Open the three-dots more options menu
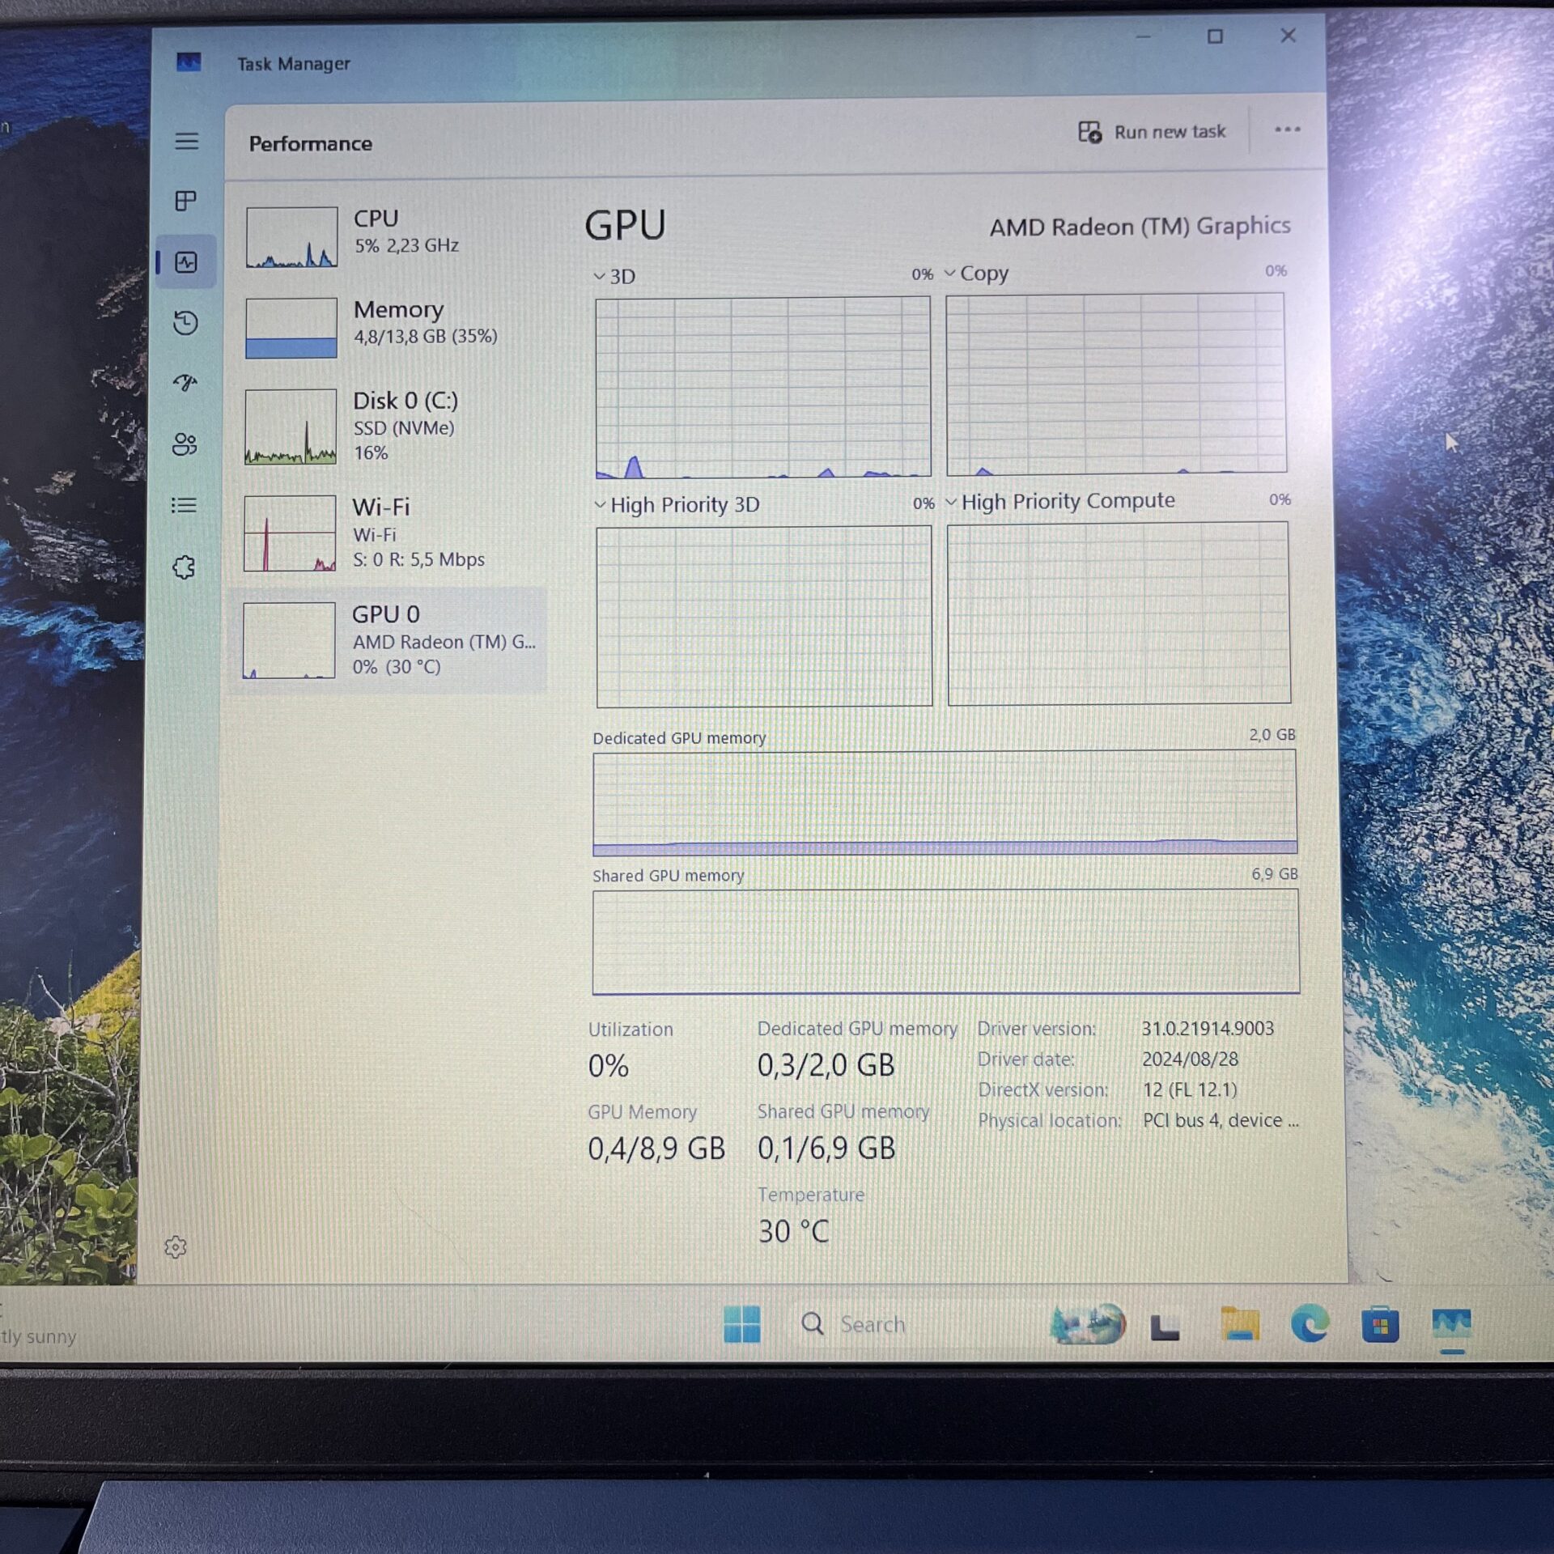1554x1554 pixels. [1287, 129]
